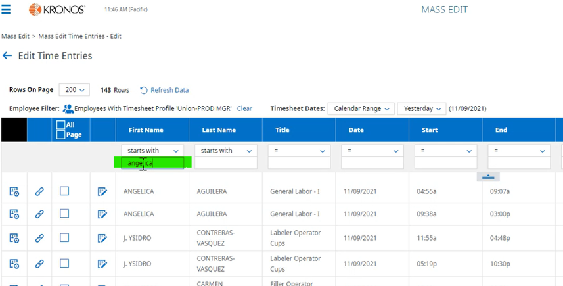Sort by the Last Name column header
The image size is (563, 286).
point(218,130)
